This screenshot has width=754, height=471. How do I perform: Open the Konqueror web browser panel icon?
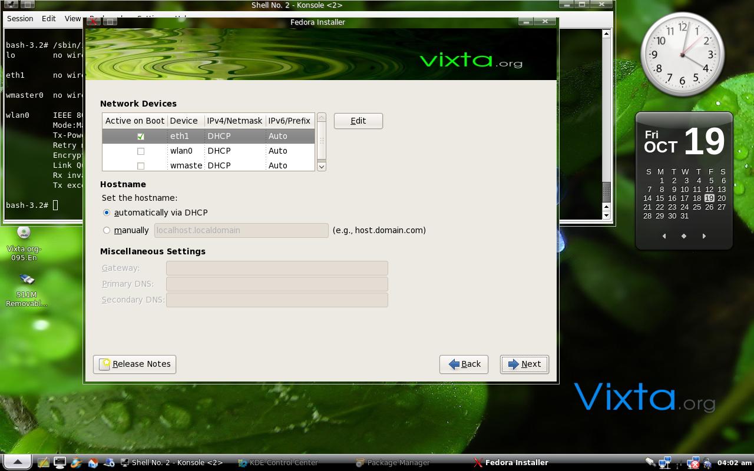(76, 463)
